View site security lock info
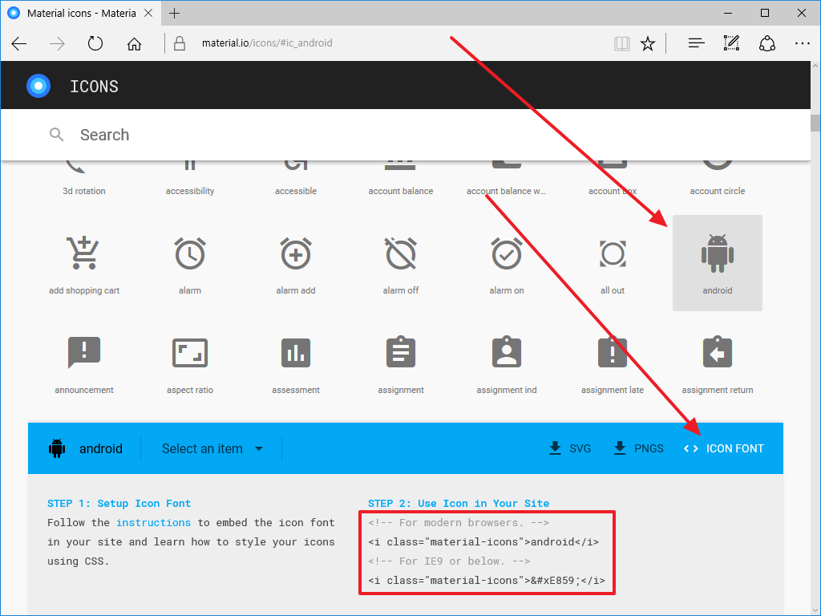Image resolution: width=821 pixels, height=616 pixels. click(180, 43)
